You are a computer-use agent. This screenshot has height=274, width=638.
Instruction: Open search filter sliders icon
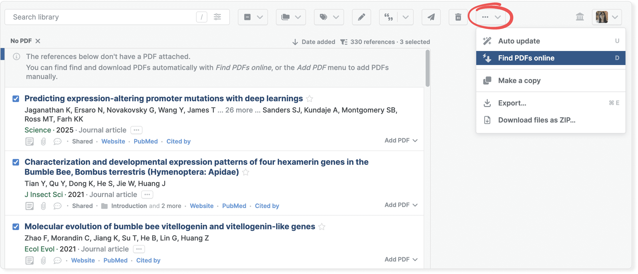(x=217, y=17)
